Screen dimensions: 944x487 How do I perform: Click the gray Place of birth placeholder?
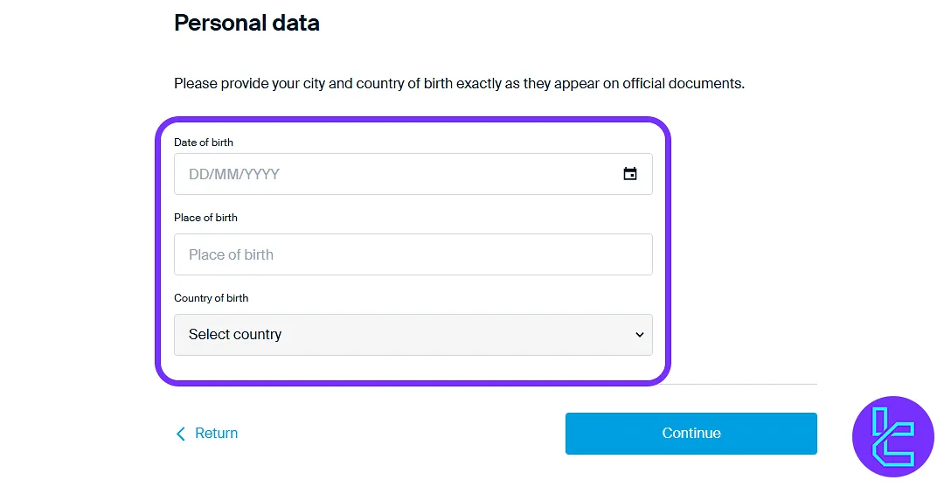[231, 254]
